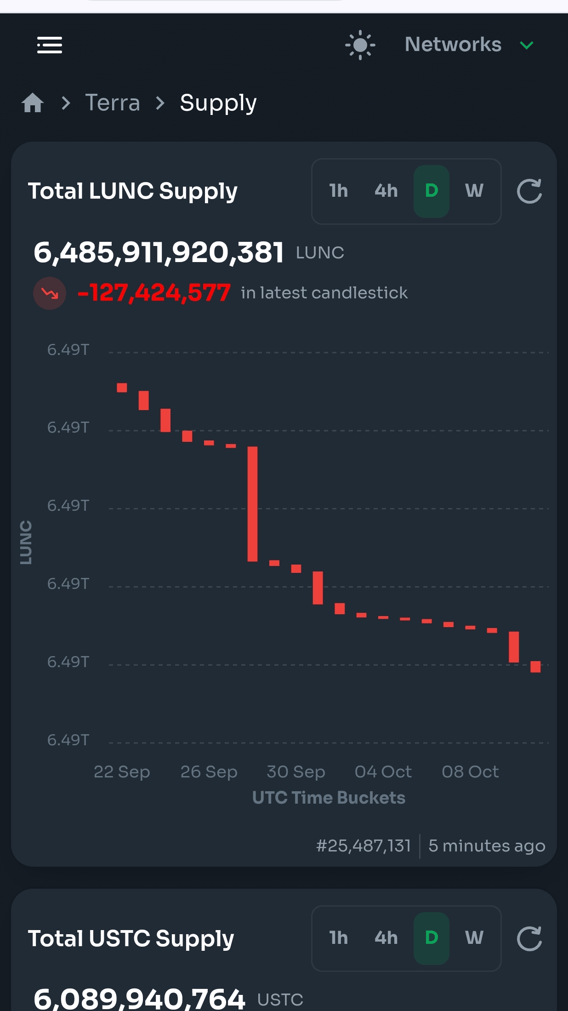The image size is (568, 1011).
Task: Click the Supply breadcrumb
Action: tap(218, 103)
